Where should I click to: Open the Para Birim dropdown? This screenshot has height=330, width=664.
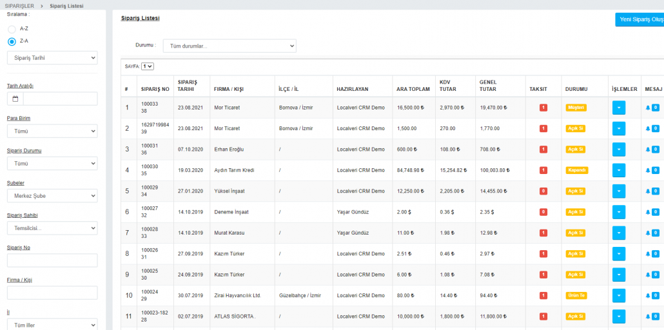[x=52, y=131]
